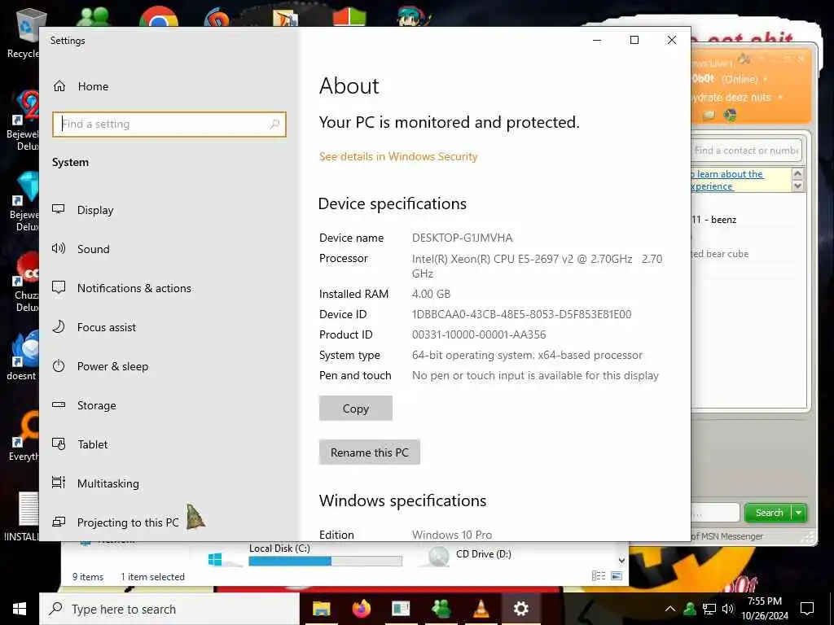Open Focus assist settings
Viewport: 834px width, 625px height.
coord(94,327)
